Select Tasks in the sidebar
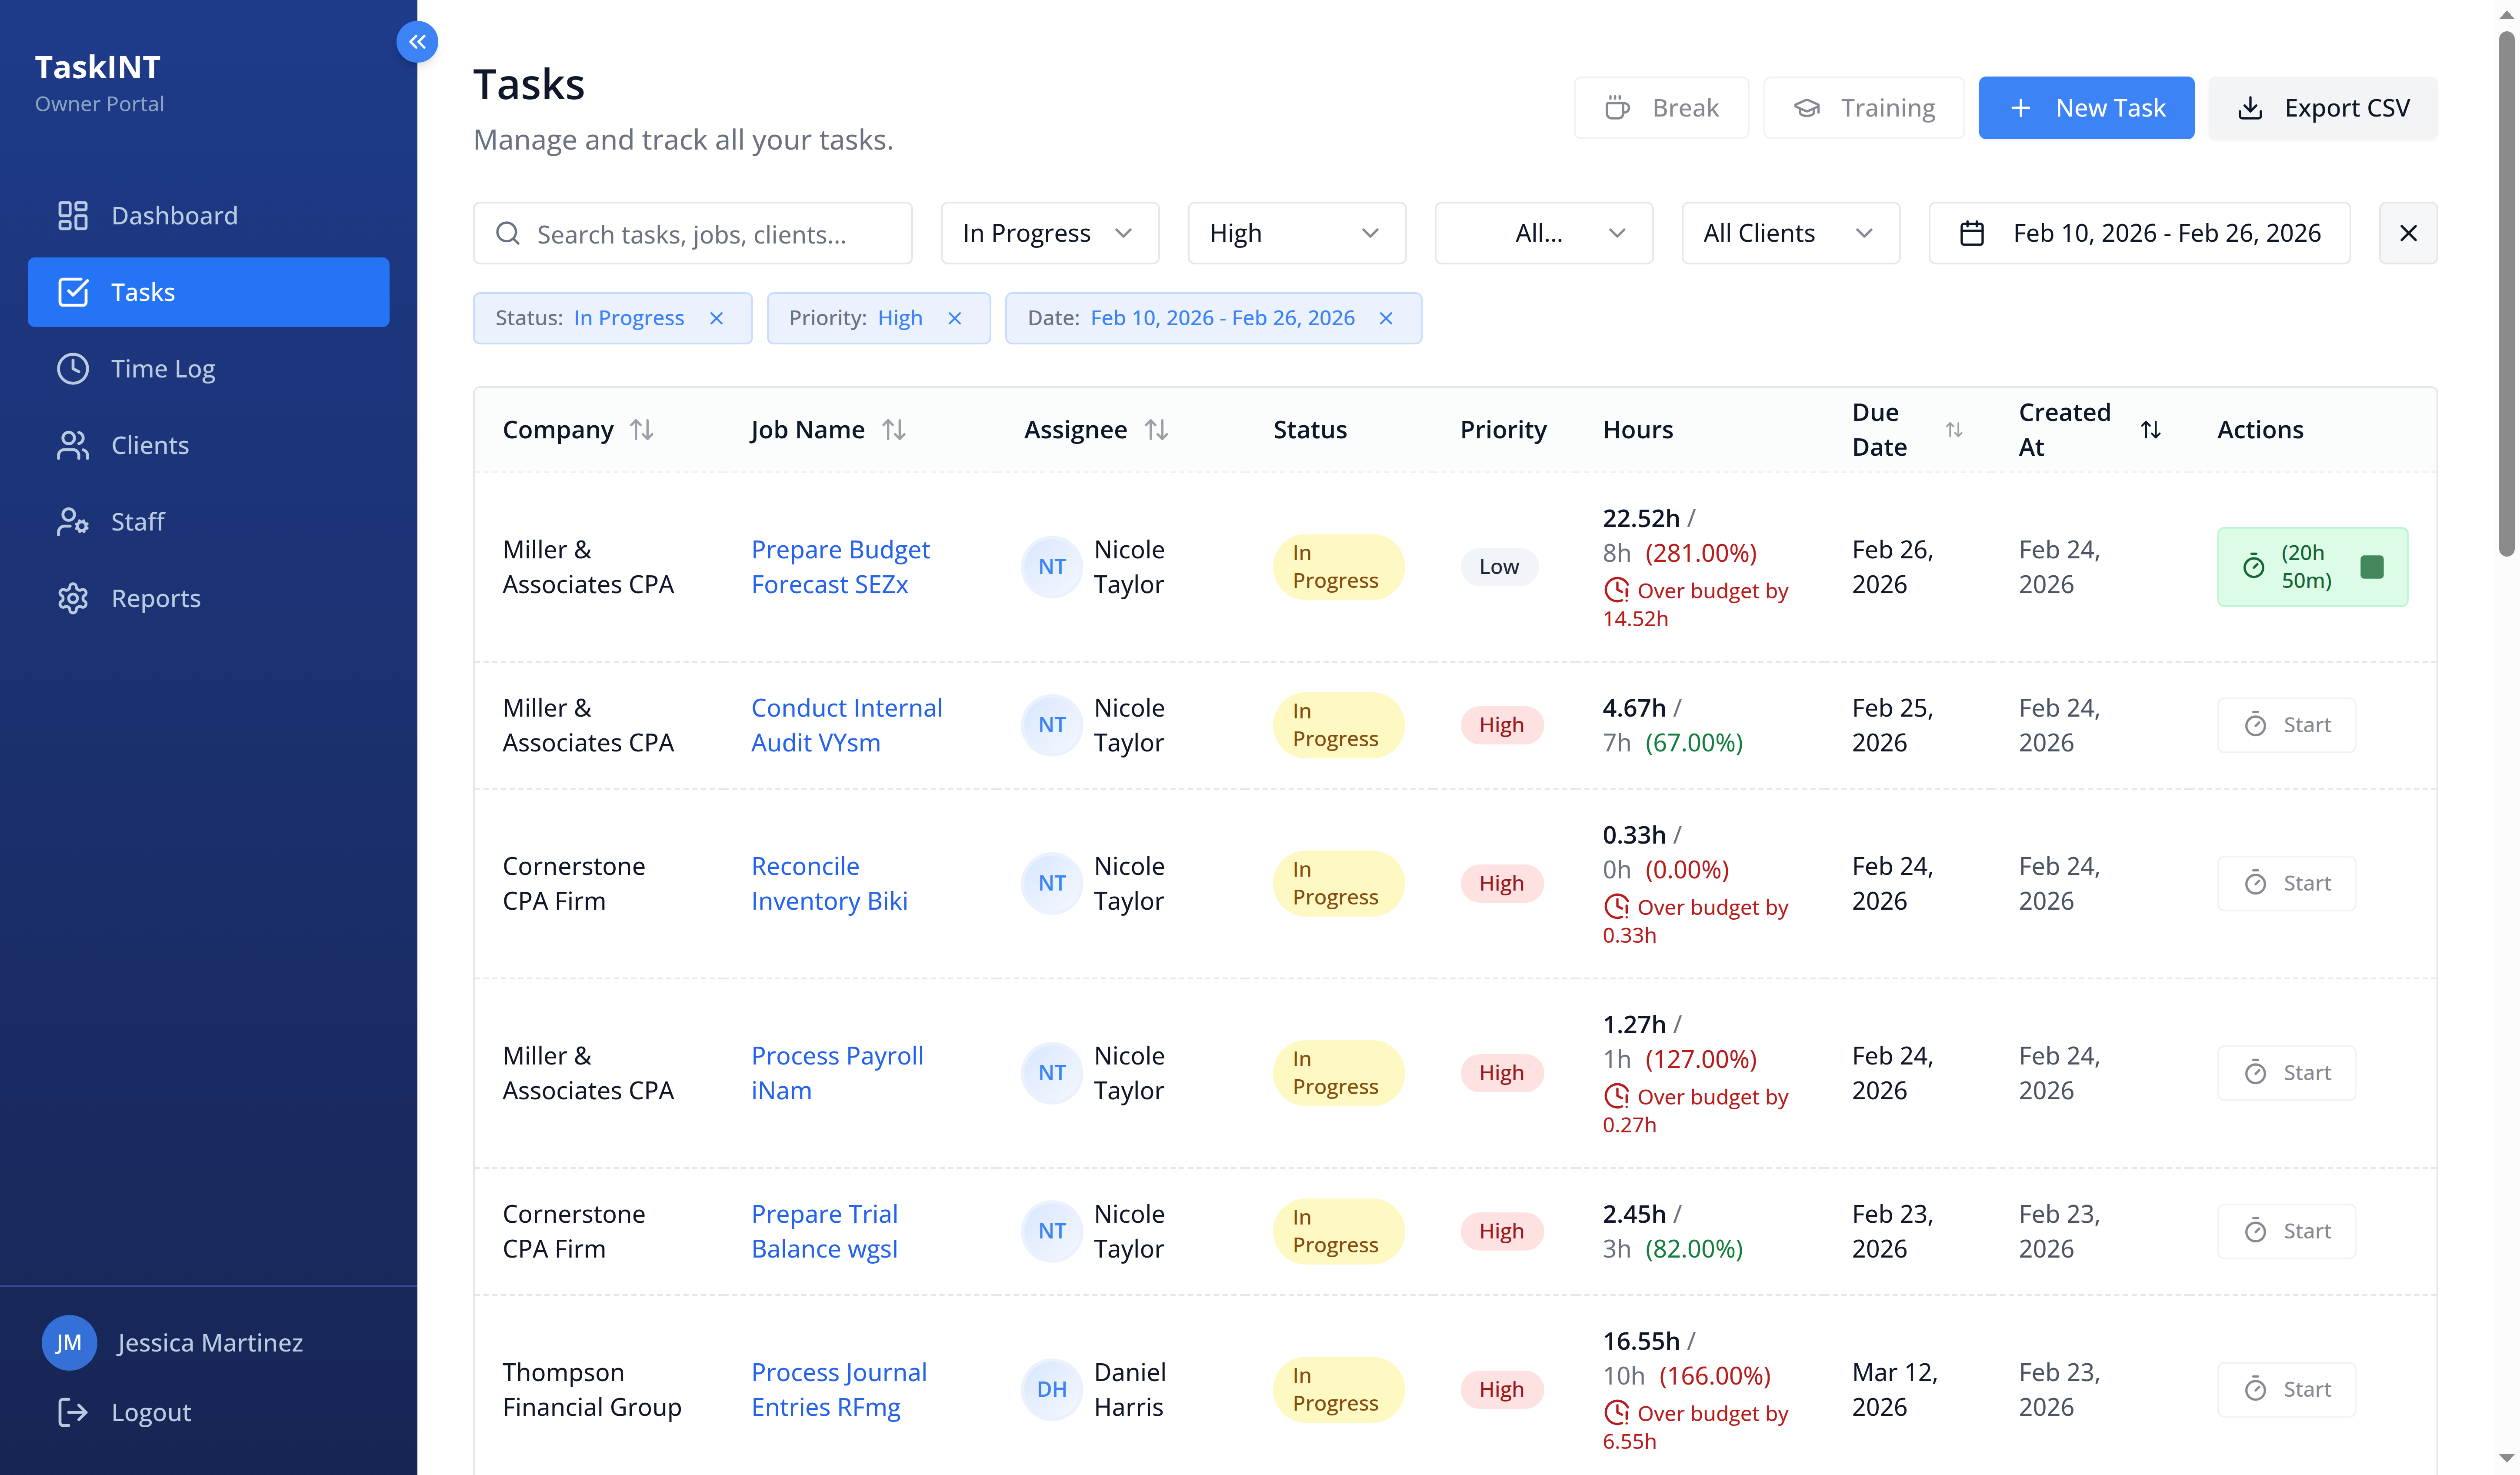2520x1475 pixels. pyautogui.click(x=208, y=292)
